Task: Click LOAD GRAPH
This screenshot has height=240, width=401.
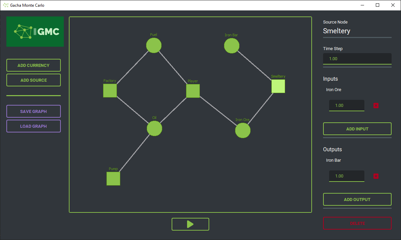Action: coord(33,126)
